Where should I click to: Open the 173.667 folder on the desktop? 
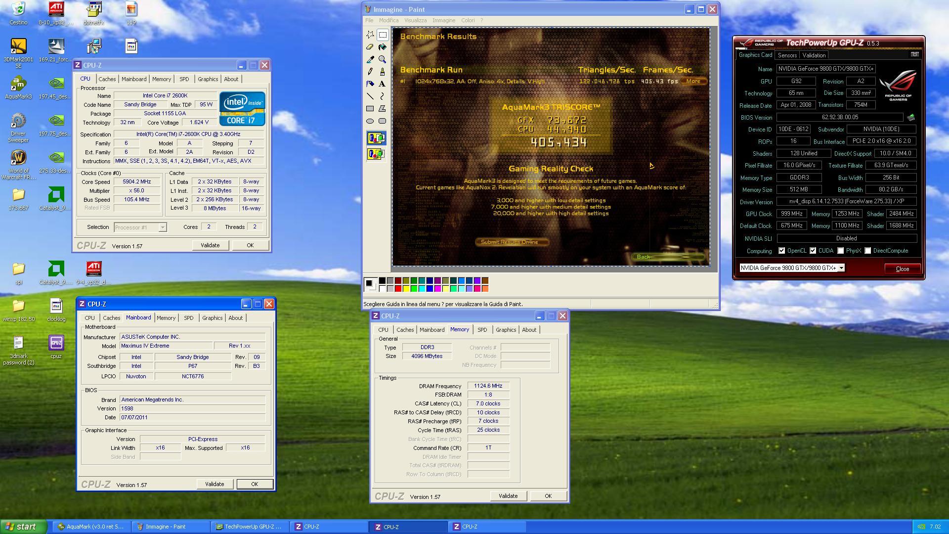tap(18, 199)
